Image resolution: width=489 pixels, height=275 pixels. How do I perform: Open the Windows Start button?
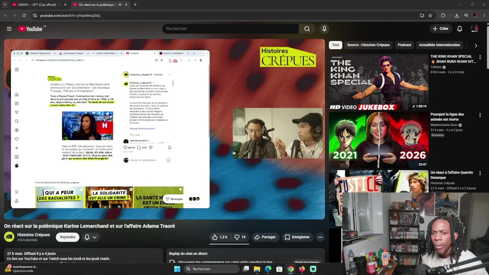tap(177, 269)
